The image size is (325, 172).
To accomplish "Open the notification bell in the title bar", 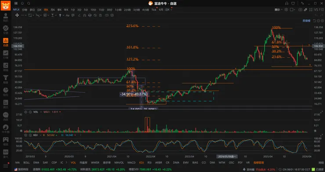I will [22, 4].
